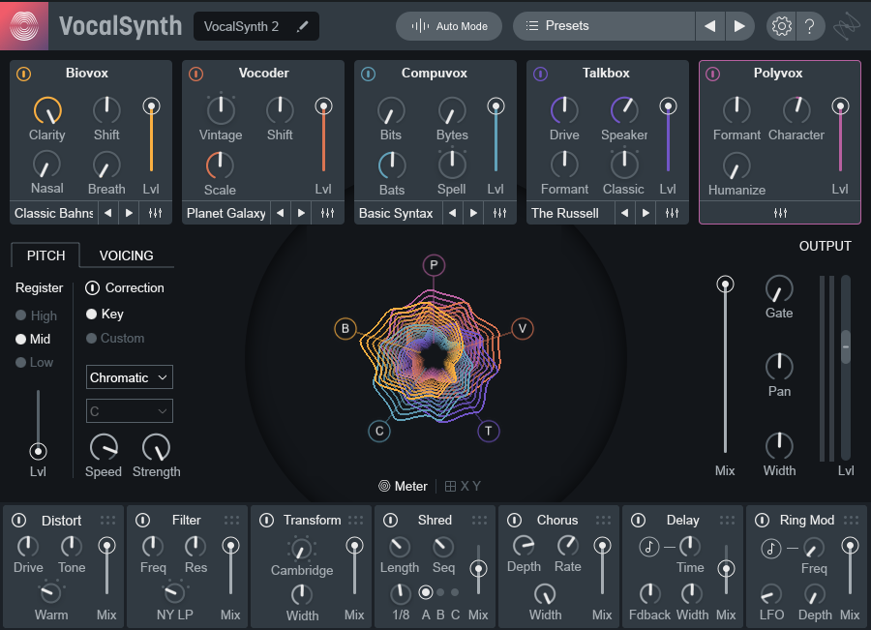
Task: Open the Presets browser menu
Action: coord(604,26)
